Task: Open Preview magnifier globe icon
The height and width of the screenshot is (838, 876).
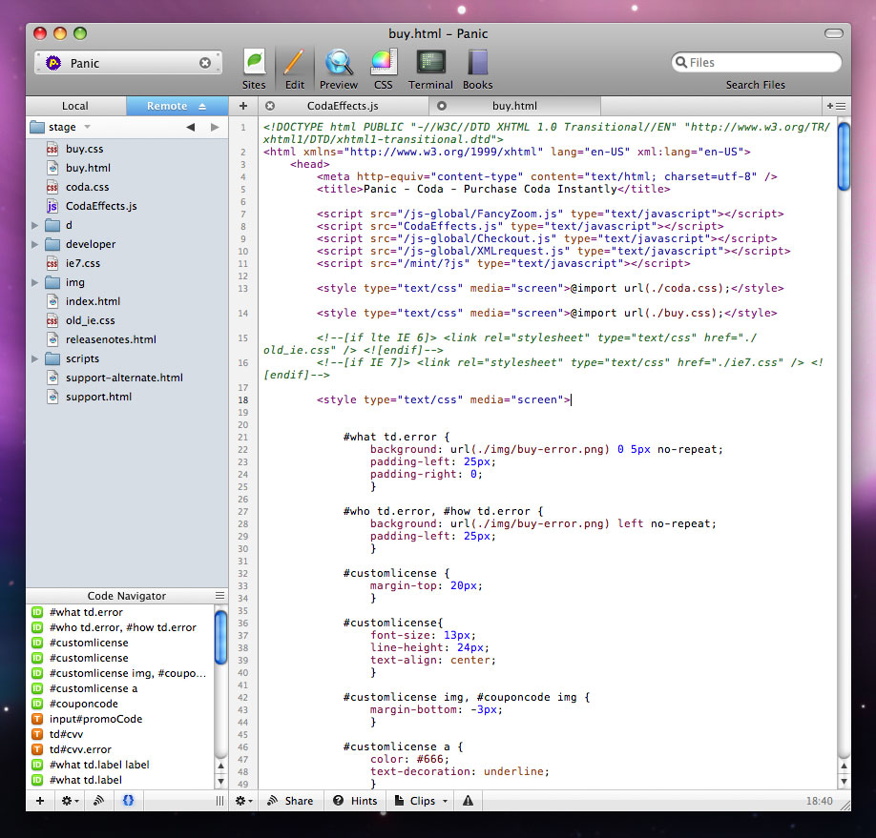Action: pos(339,63)
